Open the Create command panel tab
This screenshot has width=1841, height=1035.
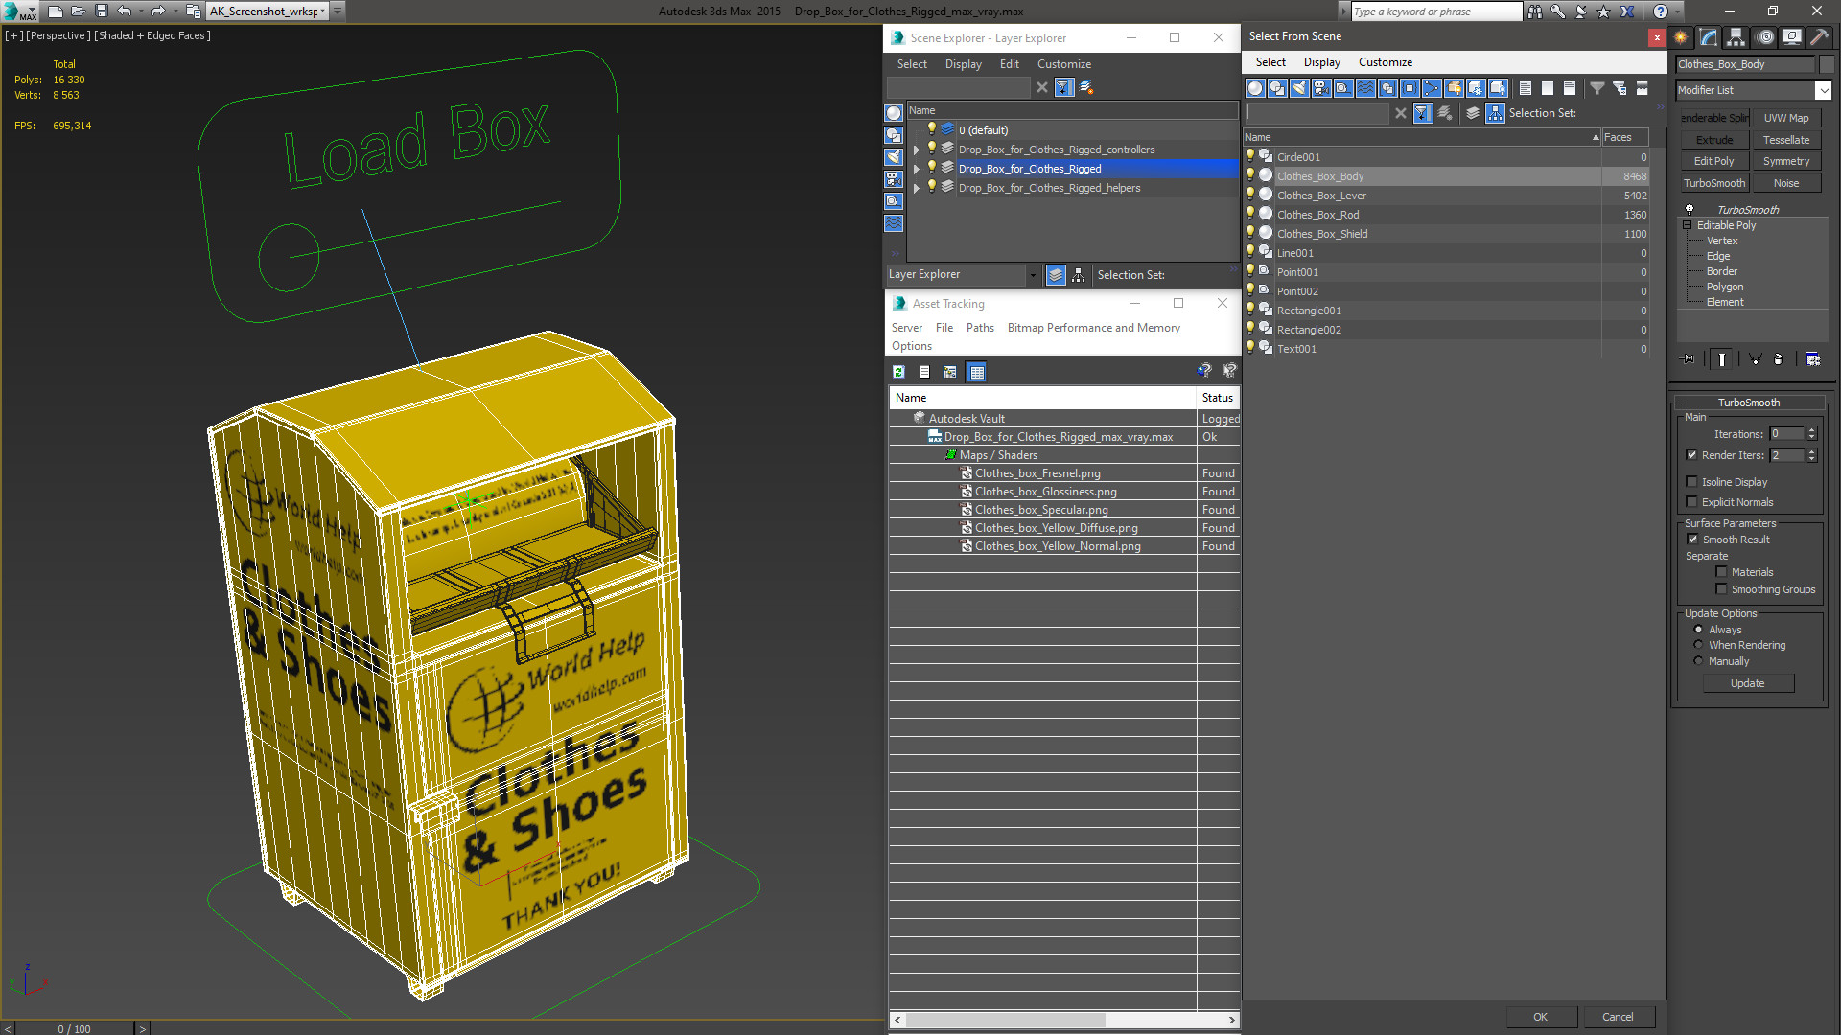[x=1681, y=37]
